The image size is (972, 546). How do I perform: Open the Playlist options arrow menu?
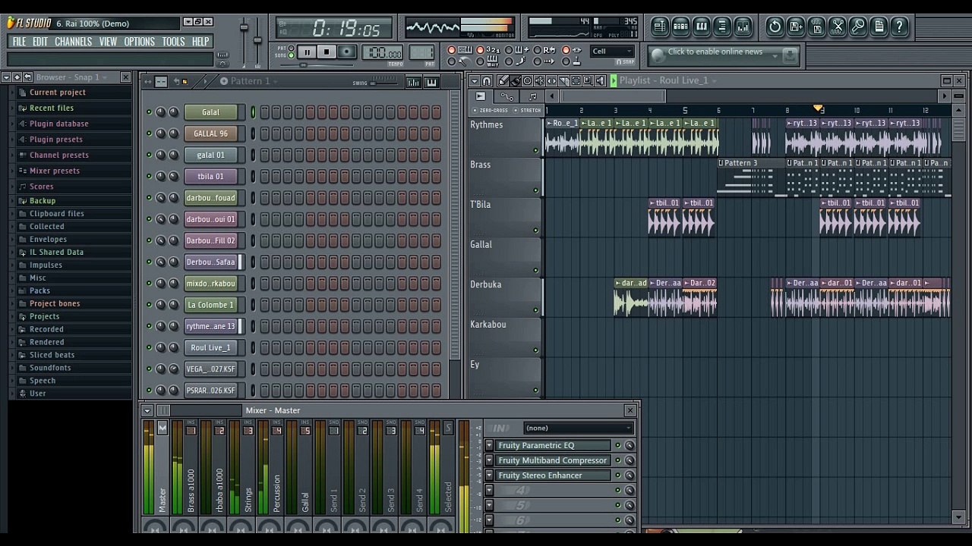[x=474, y=80]
